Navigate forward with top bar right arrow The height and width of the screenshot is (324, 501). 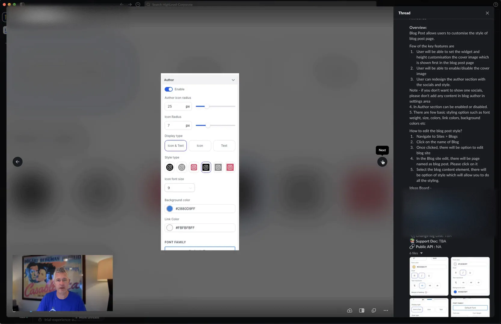pos(130,4)
